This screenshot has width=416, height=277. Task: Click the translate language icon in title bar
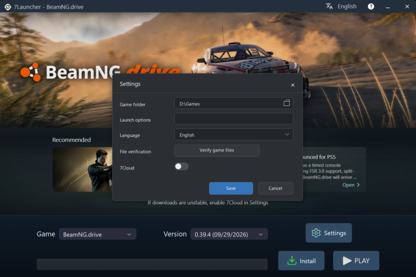pyautogui.click(x=329, y=6)
